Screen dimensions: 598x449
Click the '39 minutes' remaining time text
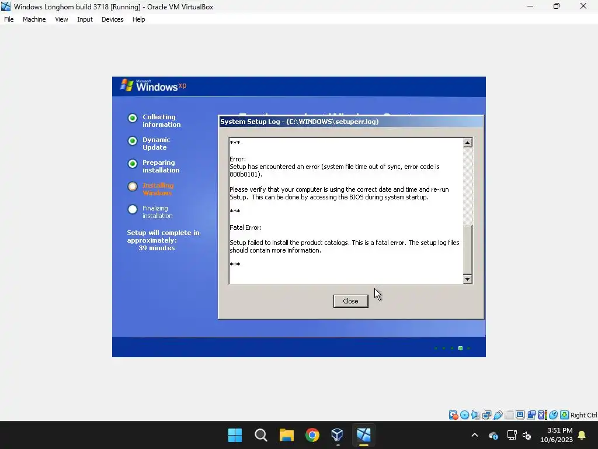point(157,248)
